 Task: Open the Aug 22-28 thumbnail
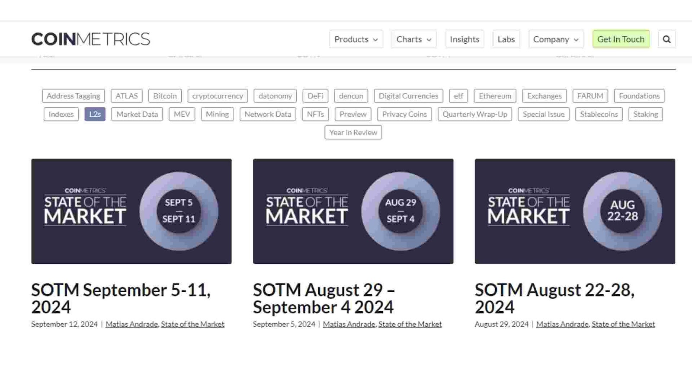click(575, 211)
